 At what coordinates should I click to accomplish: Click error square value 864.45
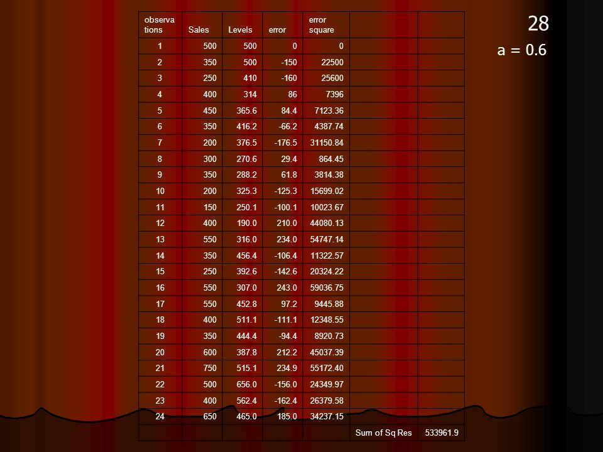click(331, 159)
